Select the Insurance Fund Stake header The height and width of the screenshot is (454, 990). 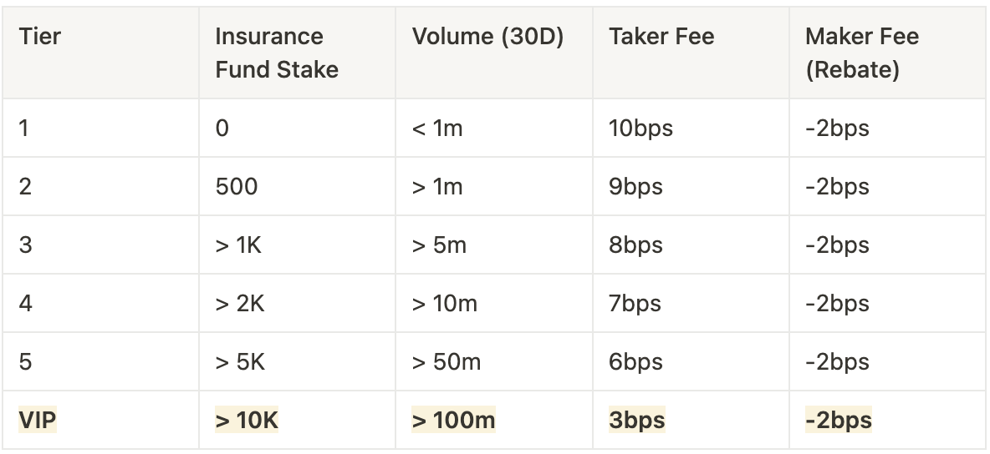tap(277, 53)
